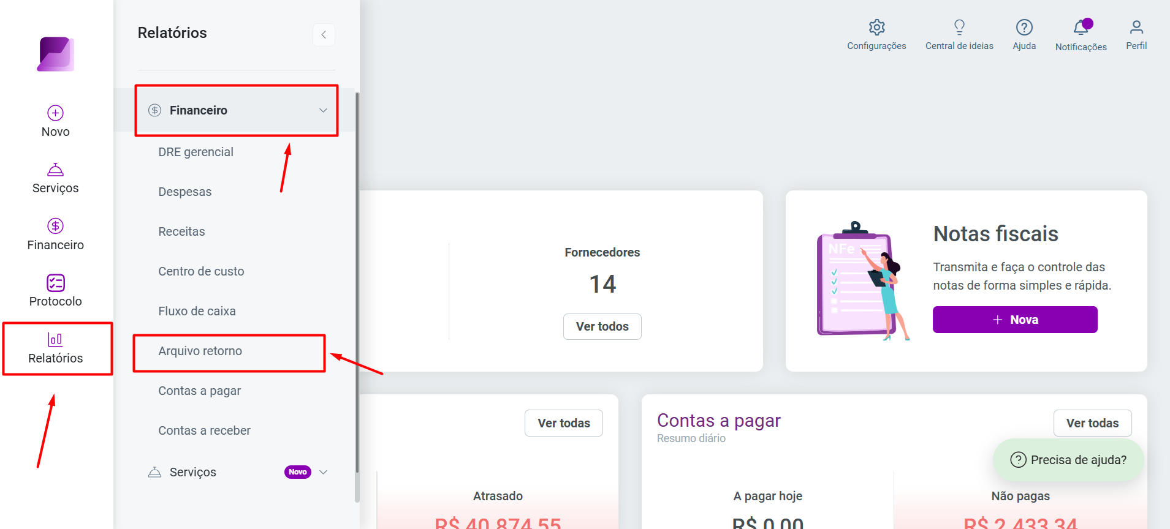The image size is (1170, 529).
Task: Select Despesas report
Action: pos(184,192)
